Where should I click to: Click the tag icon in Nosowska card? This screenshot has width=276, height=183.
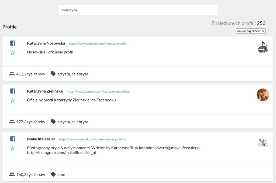(53, 74)
